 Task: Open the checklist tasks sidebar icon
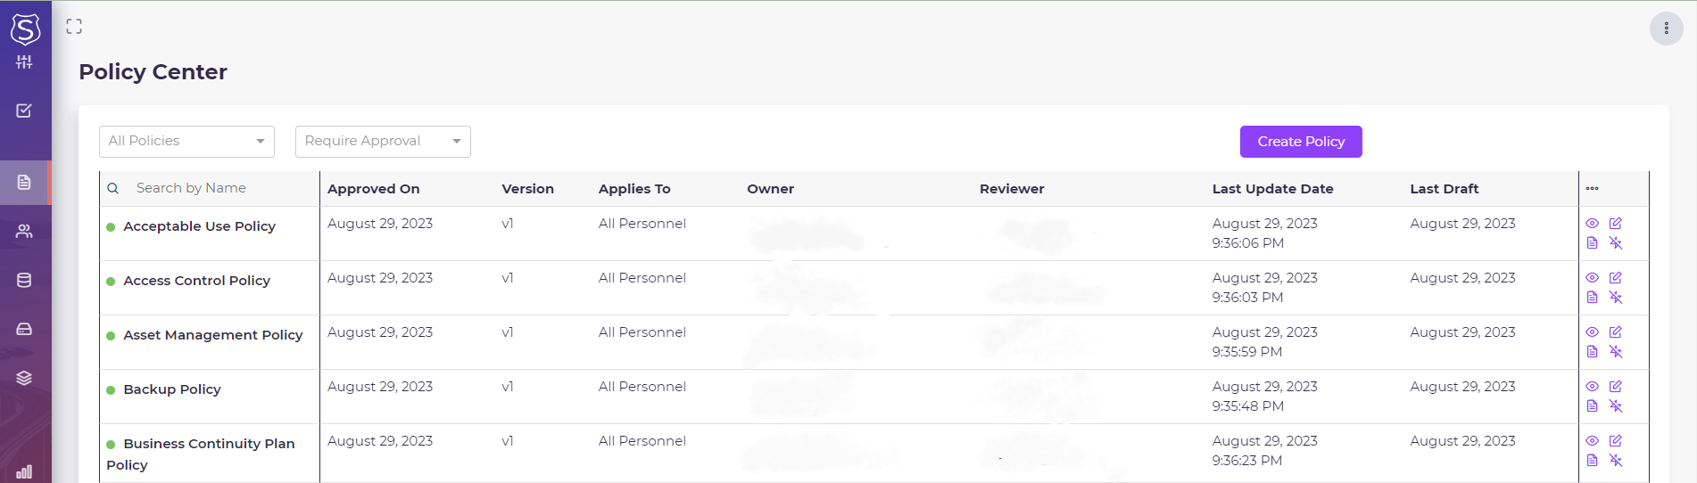point(24,111)
